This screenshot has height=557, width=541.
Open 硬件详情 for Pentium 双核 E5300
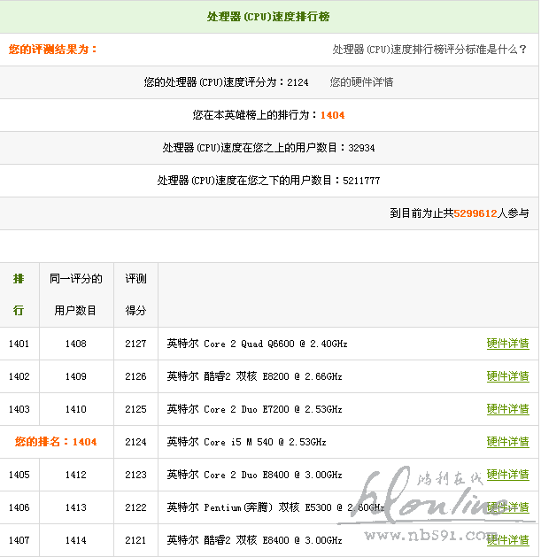(x=507, y=507)
